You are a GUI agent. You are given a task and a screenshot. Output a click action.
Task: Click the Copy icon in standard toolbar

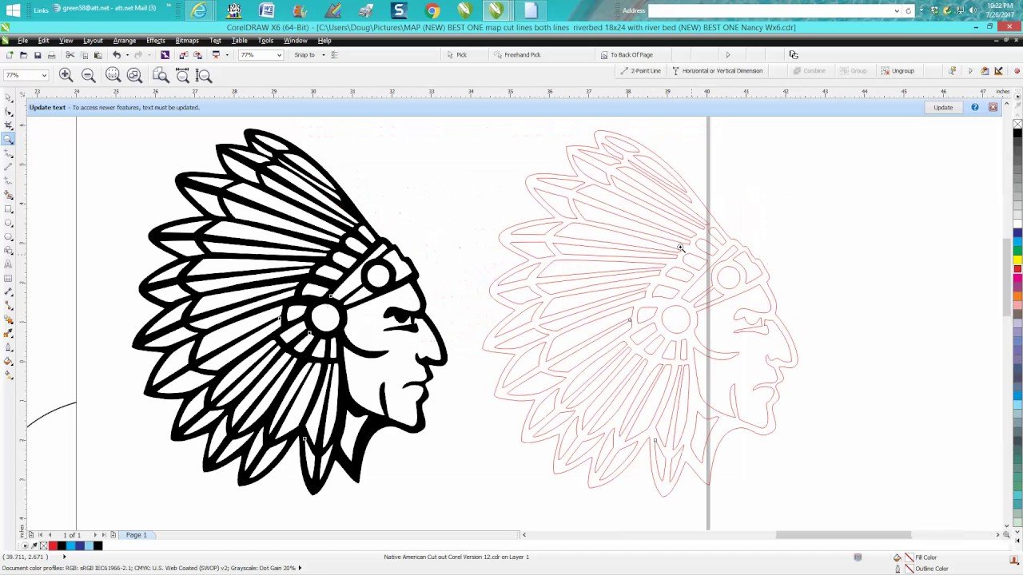(x=85, y=55)
